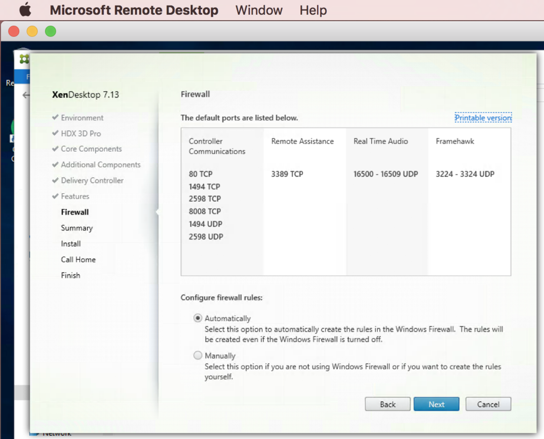This screenshot has height=439, width=544.
Task: Click the Configure firewall rules label
Action: click(222, 297)
